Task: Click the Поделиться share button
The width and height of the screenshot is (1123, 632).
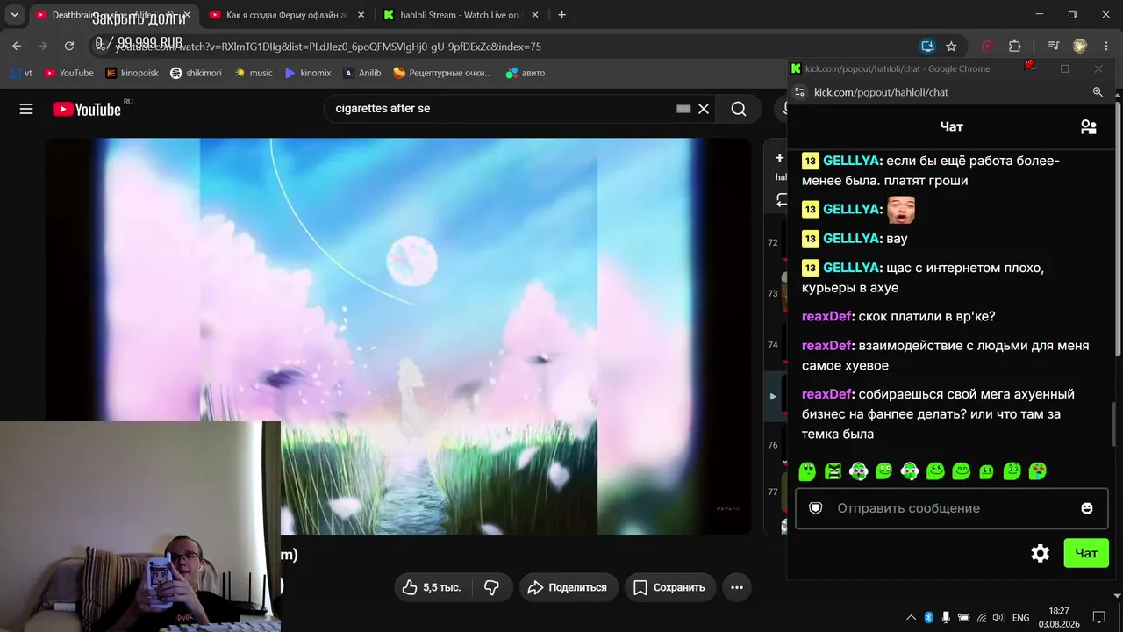Action: click(x=568, y=587)
